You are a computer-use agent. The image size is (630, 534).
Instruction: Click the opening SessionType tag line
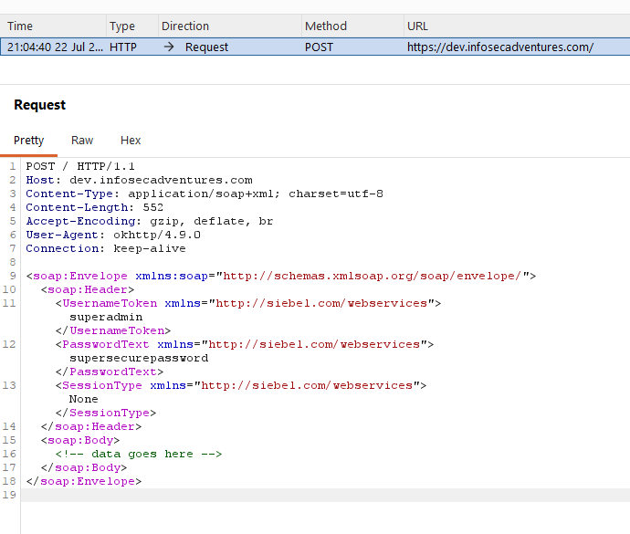(241, 385)
